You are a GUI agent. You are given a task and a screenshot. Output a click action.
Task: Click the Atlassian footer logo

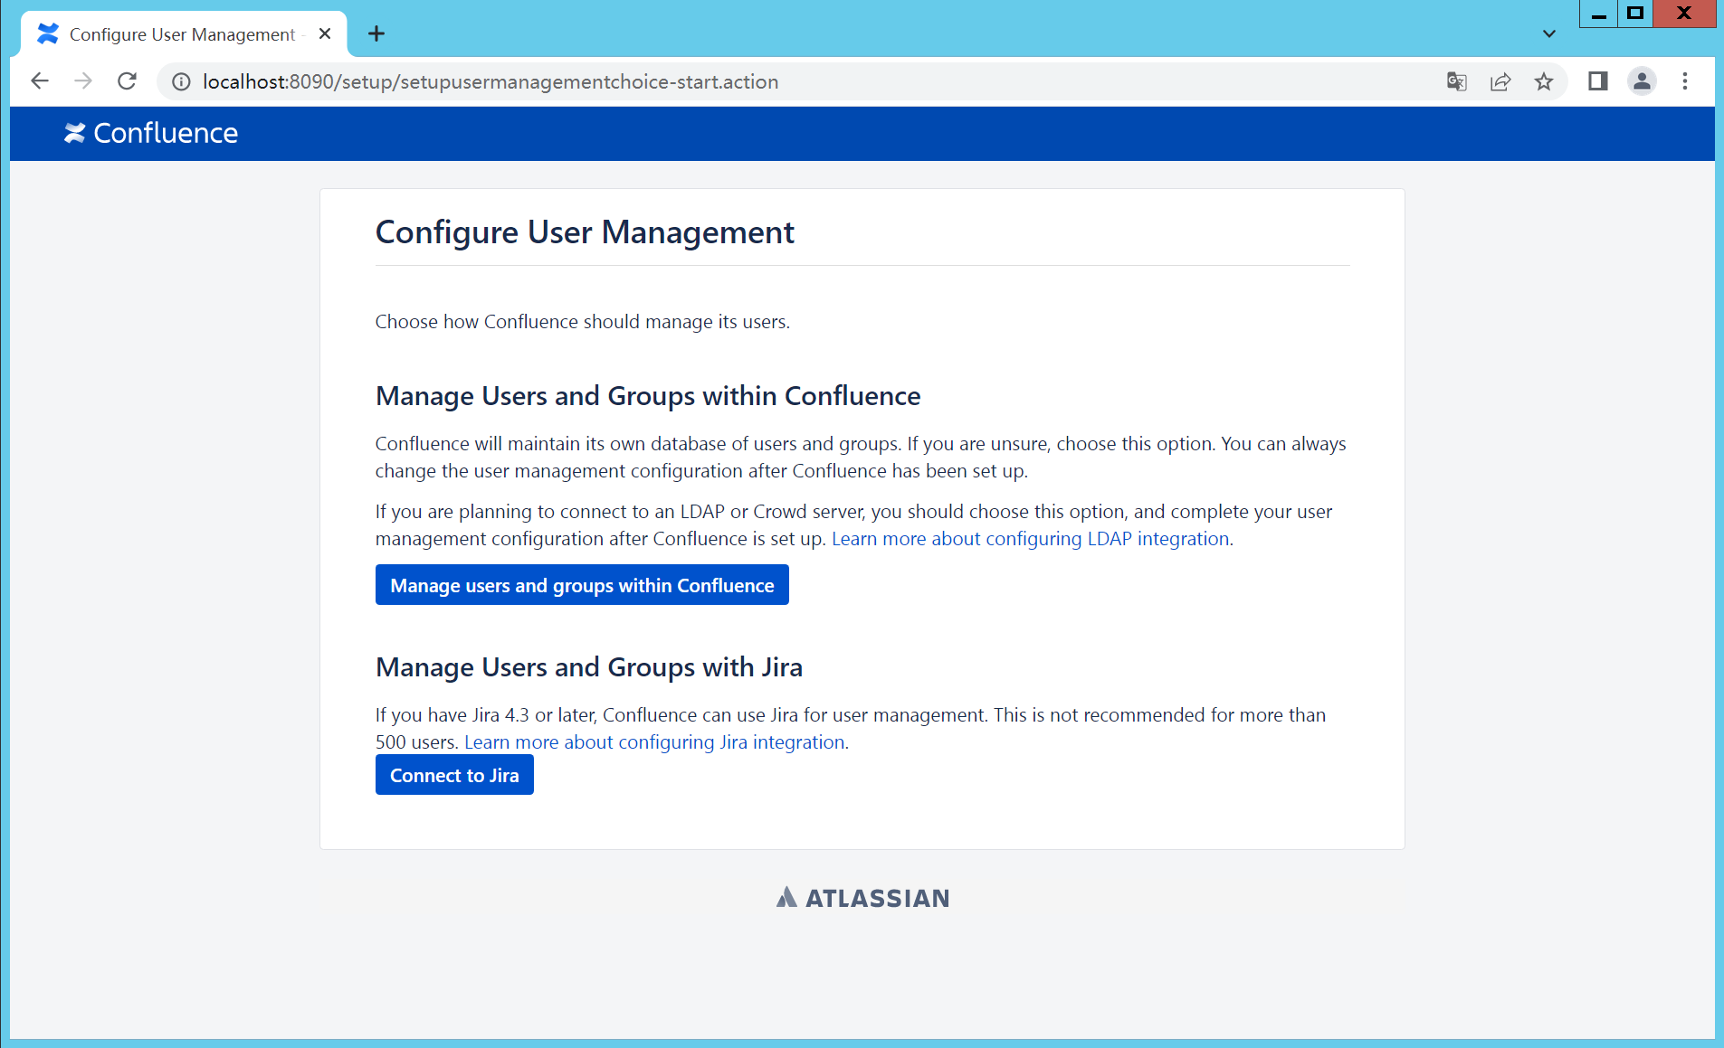tap(862, 898)
